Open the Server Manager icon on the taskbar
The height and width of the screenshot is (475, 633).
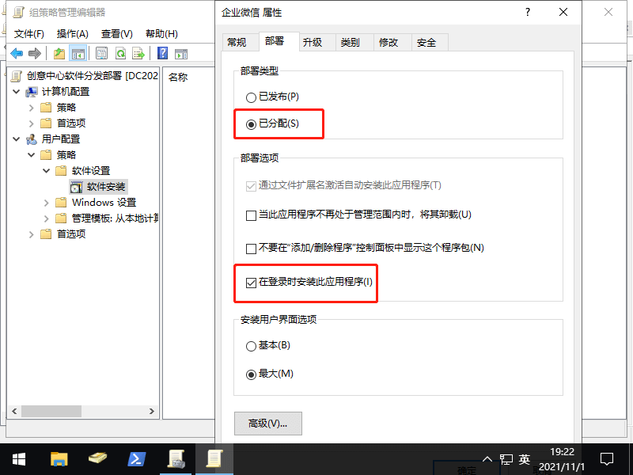(x=97, y=459)
